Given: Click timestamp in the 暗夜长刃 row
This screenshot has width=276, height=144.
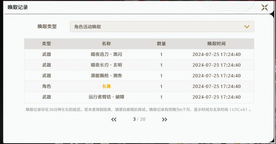Looking at the screenshot, I should 217,65.
